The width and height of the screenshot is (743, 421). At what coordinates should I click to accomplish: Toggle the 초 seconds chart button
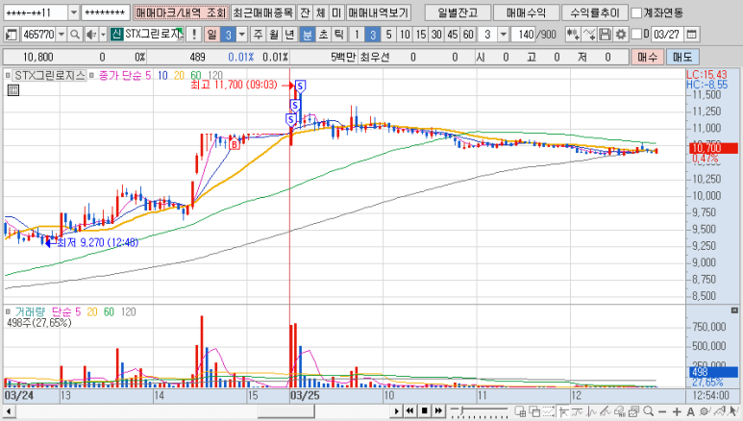323,35
